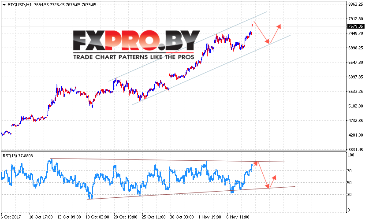Click the 30 Oct 03:00 time label
Screen dimensions: 365x222
pyautogui.click(x=182, y=217)
